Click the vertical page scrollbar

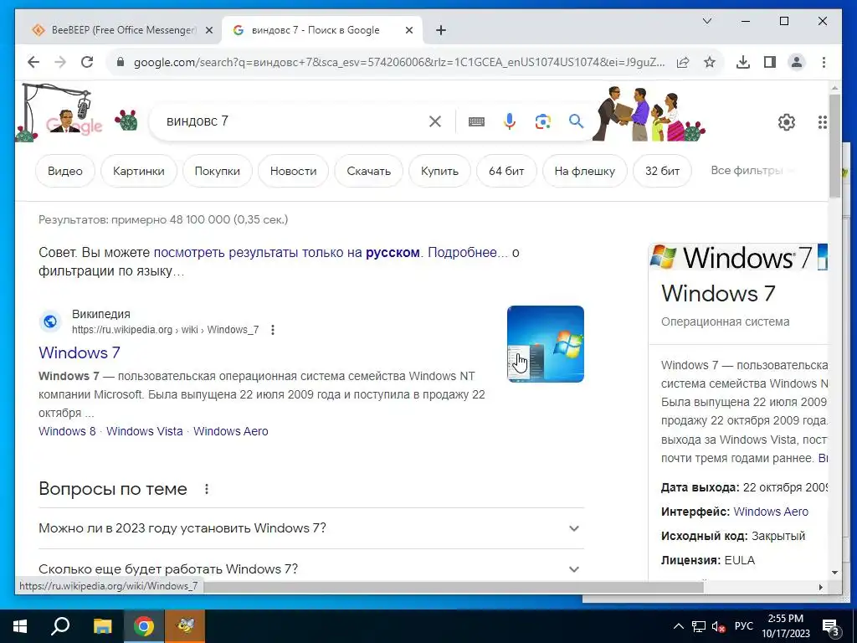834,146
